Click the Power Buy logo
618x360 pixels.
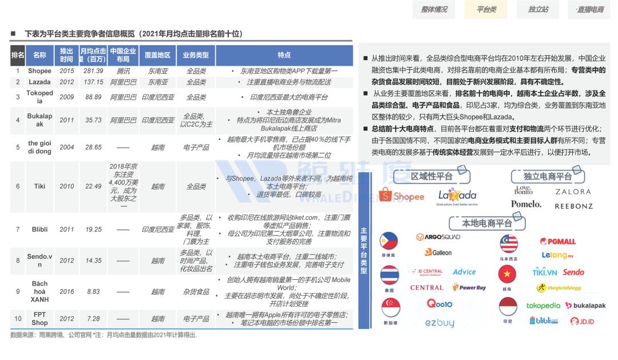tap(469, 287)
